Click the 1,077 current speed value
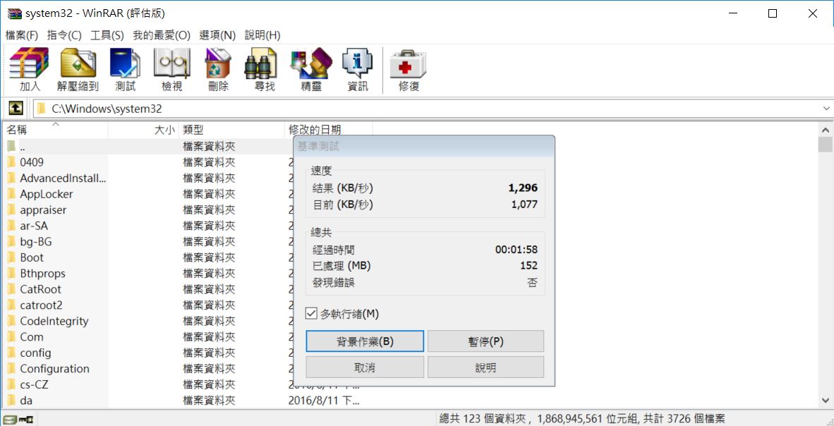Viewport: 834px width, 426px height. [x=524, y=205]
